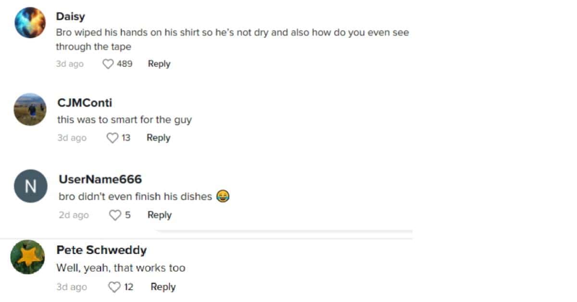Click the heart icon on Daisy's comment
This screenshot has height=302, width=577.
coord(108,63)
